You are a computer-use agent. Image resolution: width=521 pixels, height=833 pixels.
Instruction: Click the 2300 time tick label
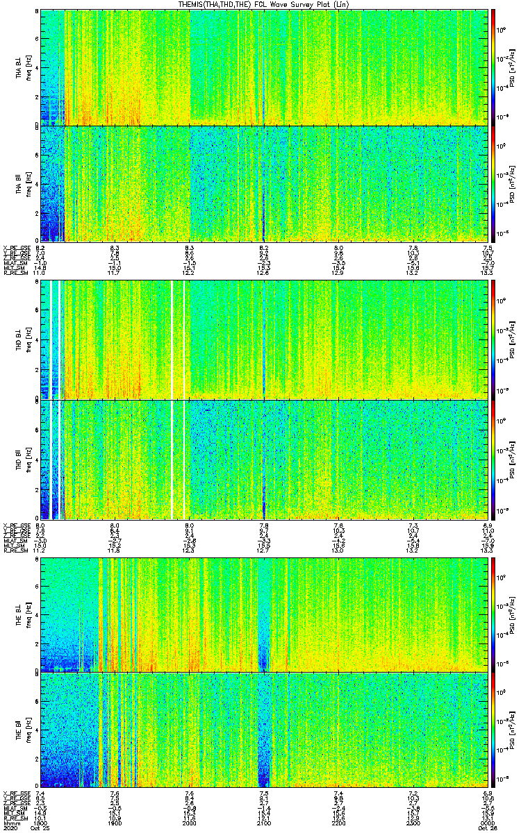[413, 823]
